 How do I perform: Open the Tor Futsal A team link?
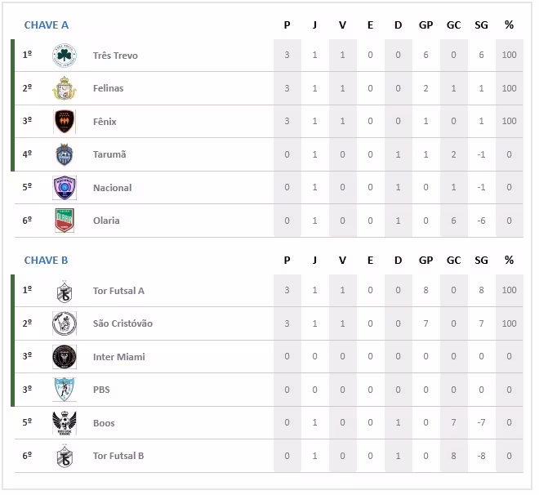click(x=118, y=291)
